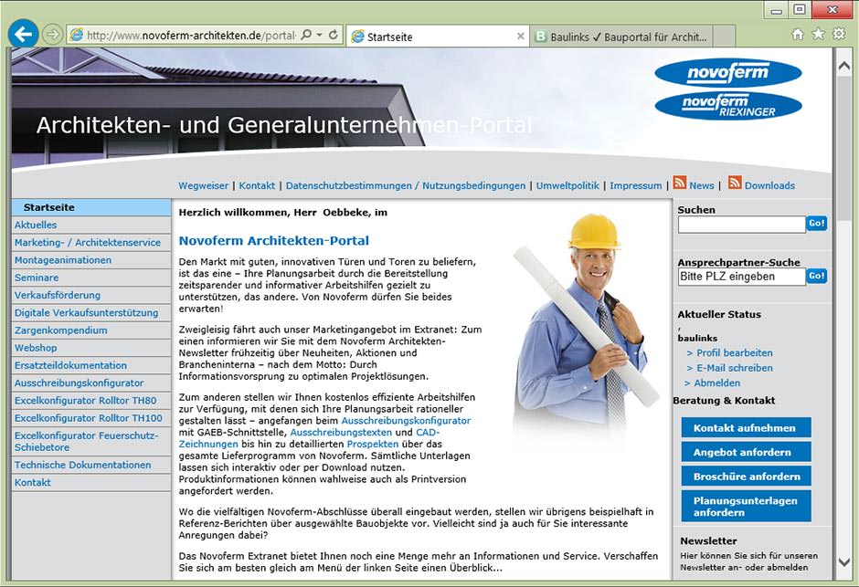Open Datenschutzbestimmungen / Nutzungsbedingungen link
Screen dimensions: 859x587
tap(406, 185)
